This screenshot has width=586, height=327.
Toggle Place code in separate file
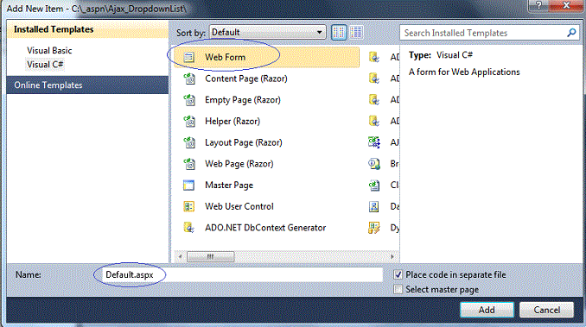tap(398, 274)
